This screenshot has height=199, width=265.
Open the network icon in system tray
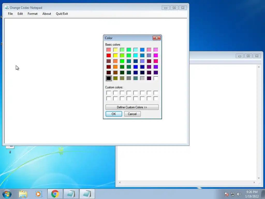click(233, 194)
